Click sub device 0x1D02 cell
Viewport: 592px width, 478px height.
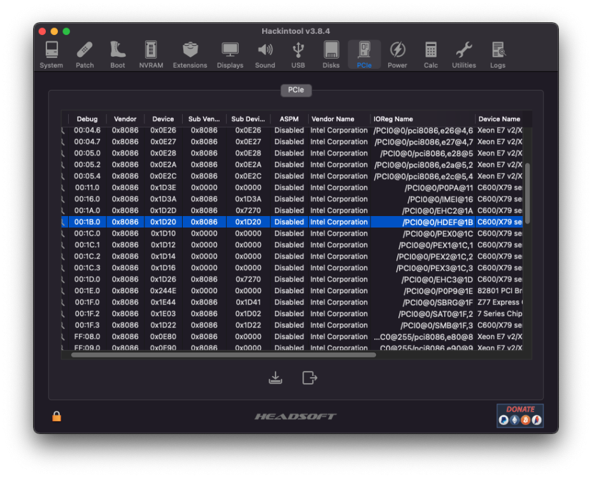[248, 314]
